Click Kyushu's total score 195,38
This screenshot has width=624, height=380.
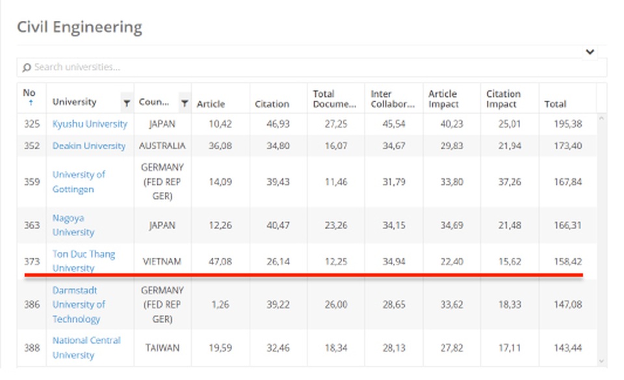tap(568, 124)
